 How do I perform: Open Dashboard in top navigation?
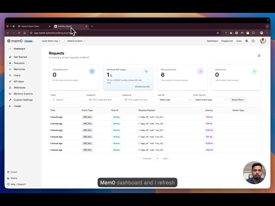coord(212,41)
